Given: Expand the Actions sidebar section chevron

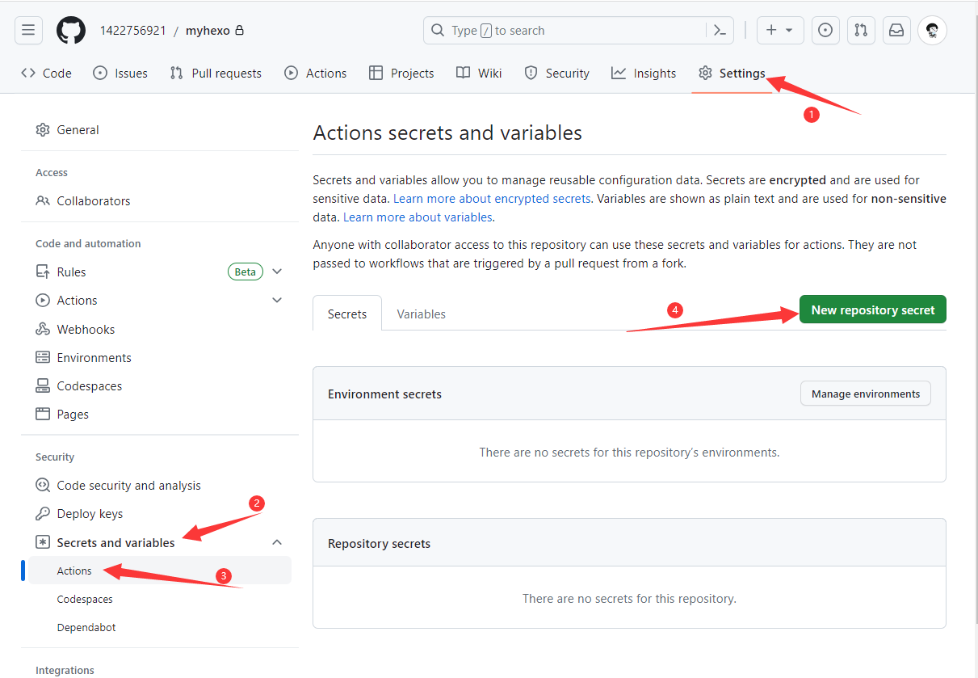Looking at the screenshot, I should tap(277, 300).
